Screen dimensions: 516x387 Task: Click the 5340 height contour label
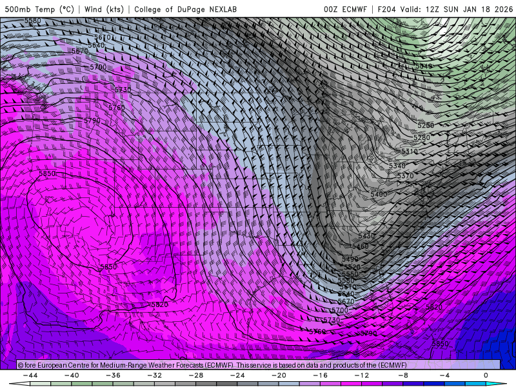point(397,166)
